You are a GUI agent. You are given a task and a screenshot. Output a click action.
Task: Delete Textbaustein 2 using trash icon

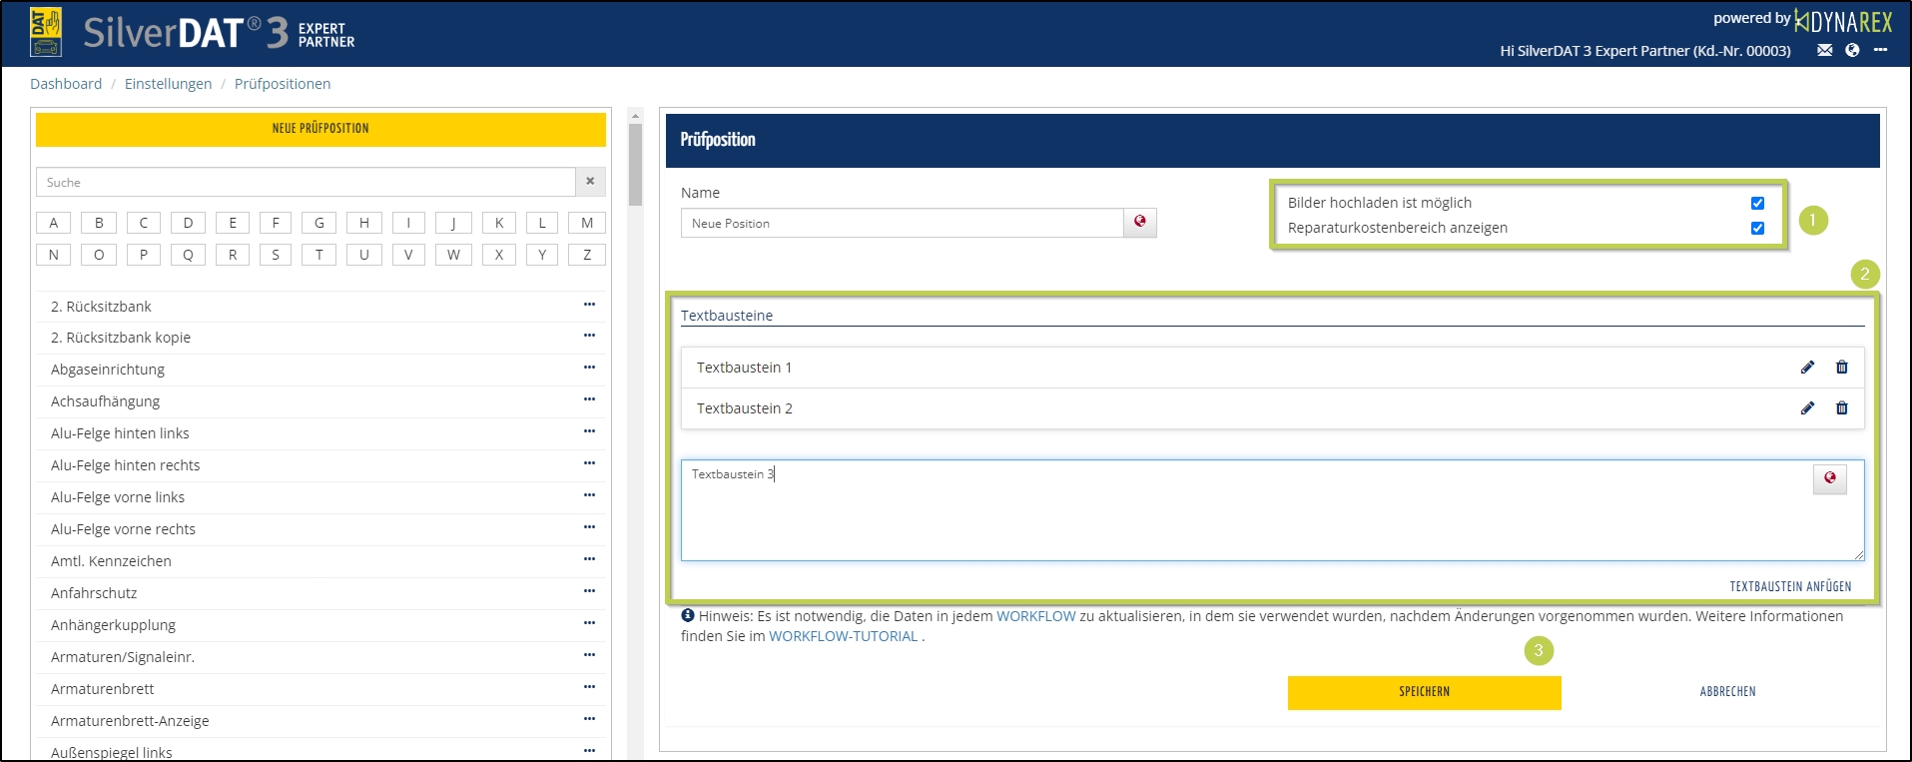[1841, 408]
